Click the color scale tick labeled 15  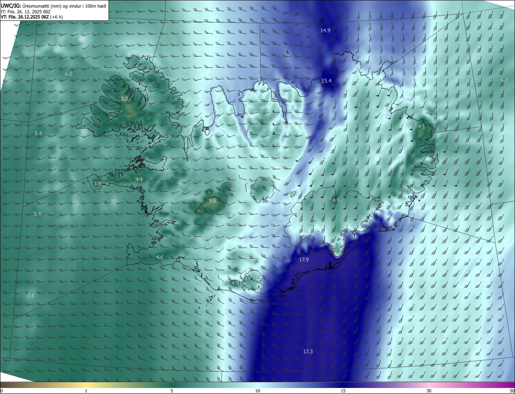tap(343, 391)
